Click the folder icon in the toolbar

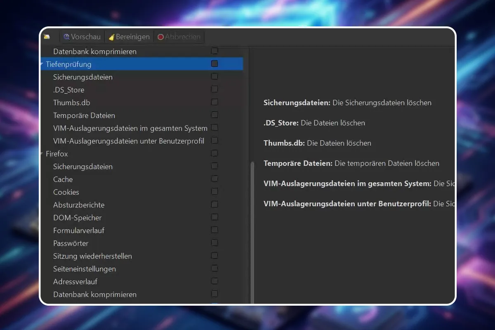47,36
